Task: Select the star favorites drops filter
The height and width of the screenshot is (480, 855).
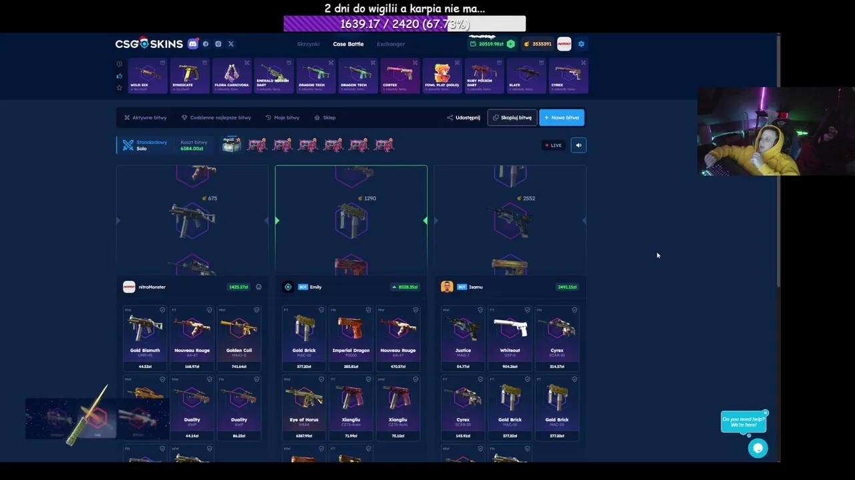Action: (x=120, y=87)
